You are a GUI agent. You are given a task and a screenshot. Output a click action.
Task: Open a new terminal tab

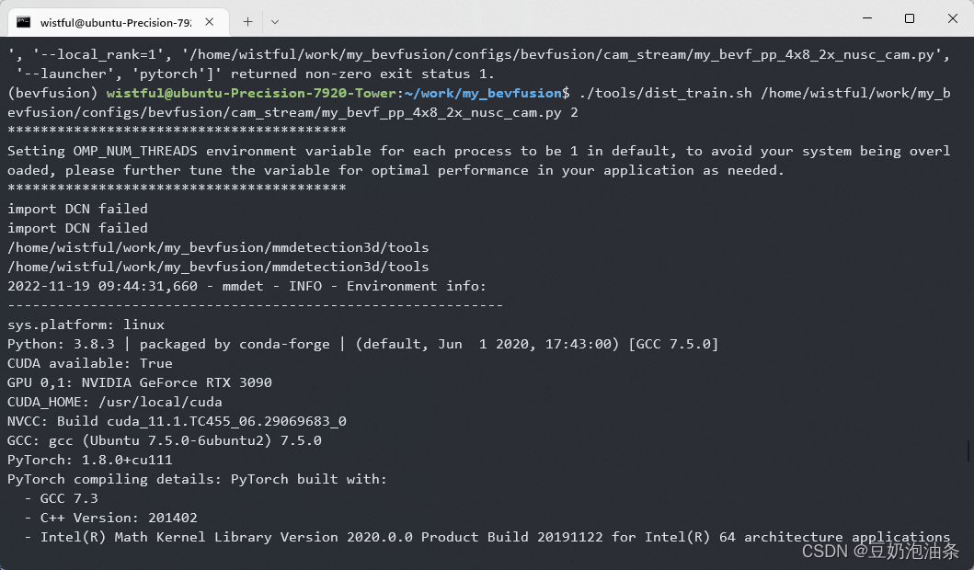click(247, 22)
